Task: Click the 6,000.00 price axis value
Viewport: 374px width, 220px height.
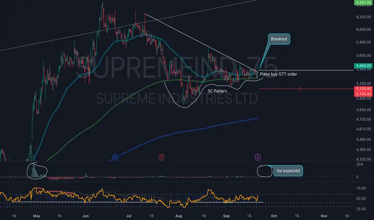Action: (x=364, y=30)
